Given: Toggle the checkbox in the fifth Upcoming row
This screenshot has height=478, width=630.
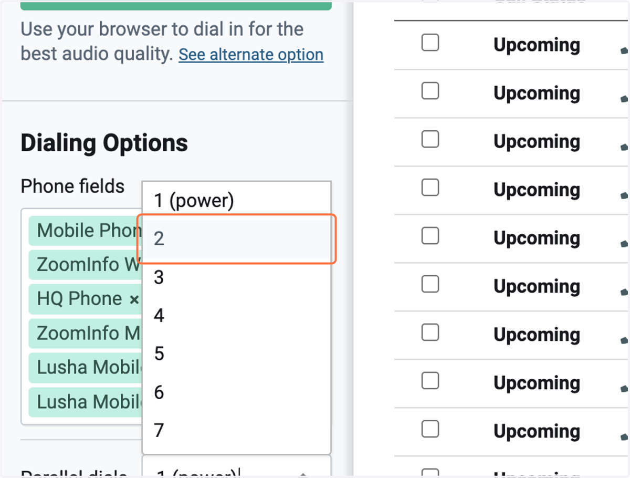Looking at the screenshot, I should [430, 236].
